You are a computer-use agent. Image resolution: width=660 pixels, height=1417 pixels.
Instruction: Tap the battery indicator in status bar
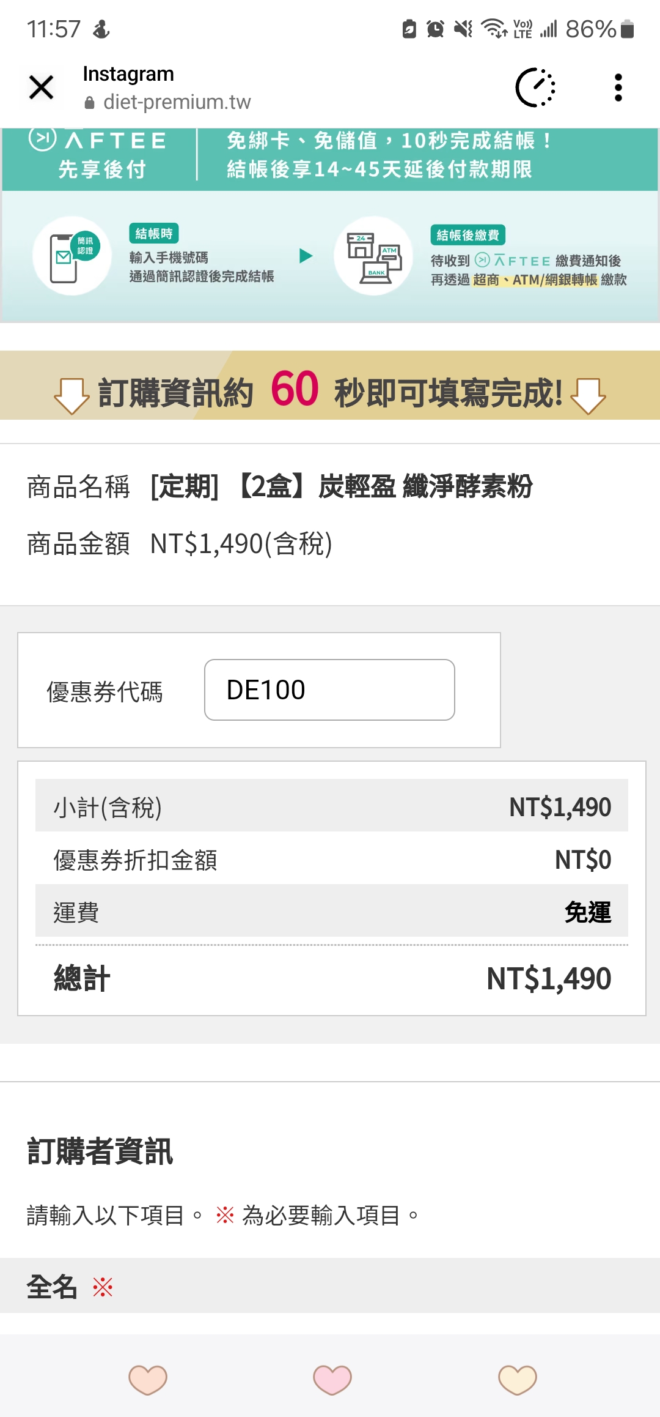pos(627,29)
